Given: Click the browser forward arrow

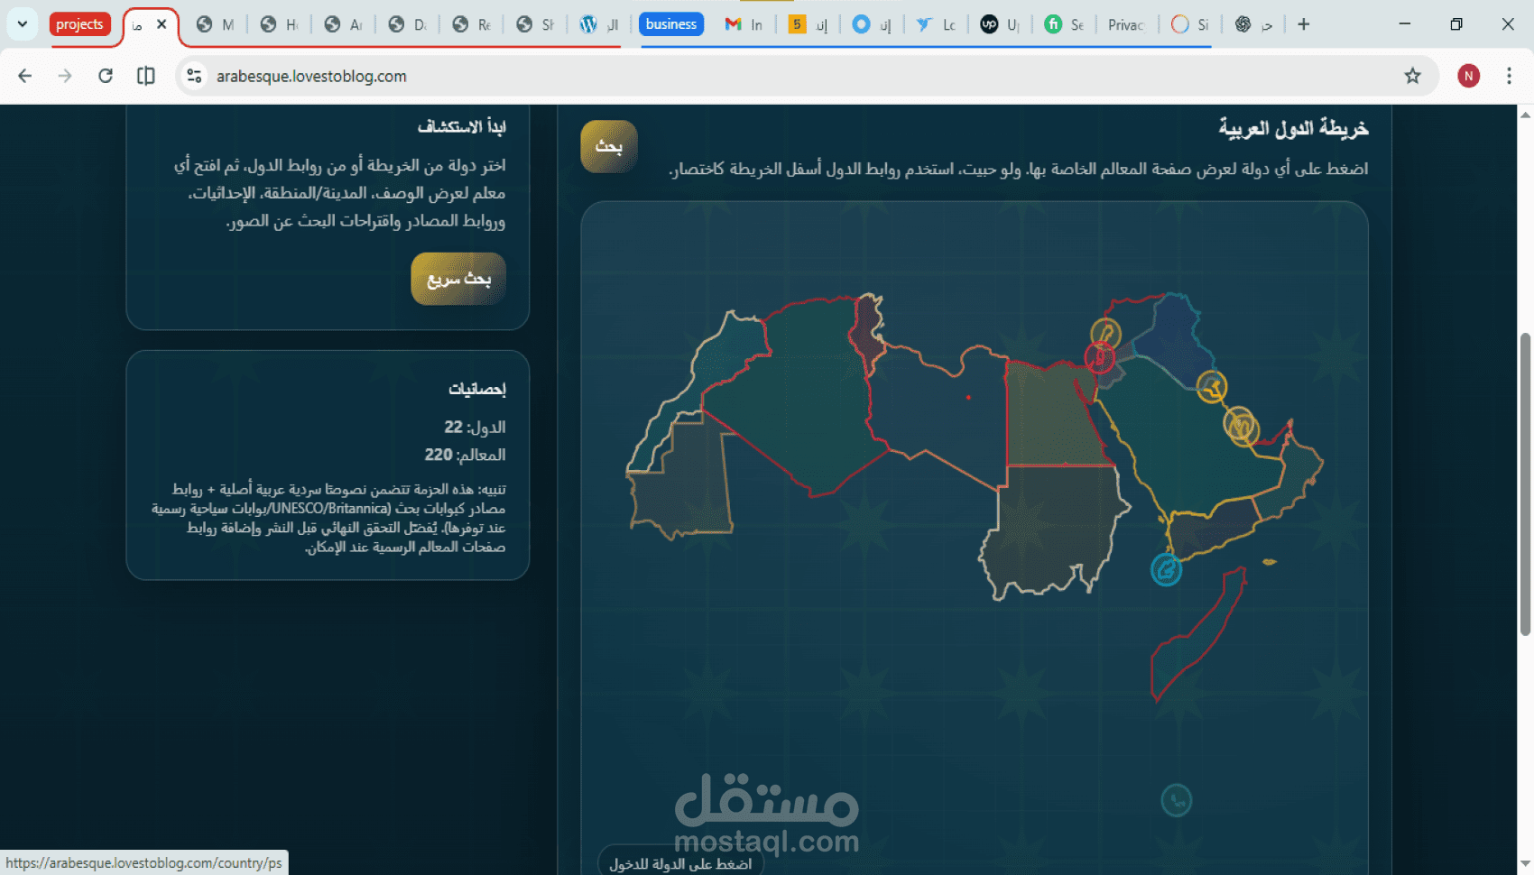Looking at the screenshot, I should pyautogui.click(x=65, y=76).
